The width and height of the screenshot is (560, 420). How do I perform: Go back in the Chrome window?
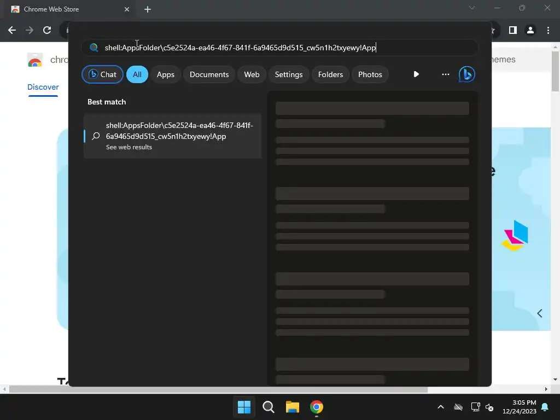tap(12, 30)
